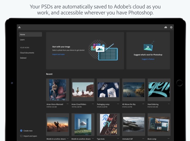Image resolution: width=190 pixels, height=141 pixels.
Task: Open more options for Packaging comp
Action: (118, 104)
